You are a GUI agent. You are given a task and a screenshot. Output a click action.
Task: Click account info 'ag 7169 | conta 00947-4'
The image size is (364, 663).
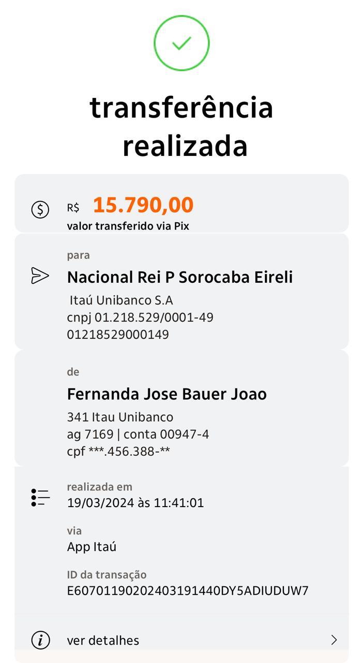138,435
